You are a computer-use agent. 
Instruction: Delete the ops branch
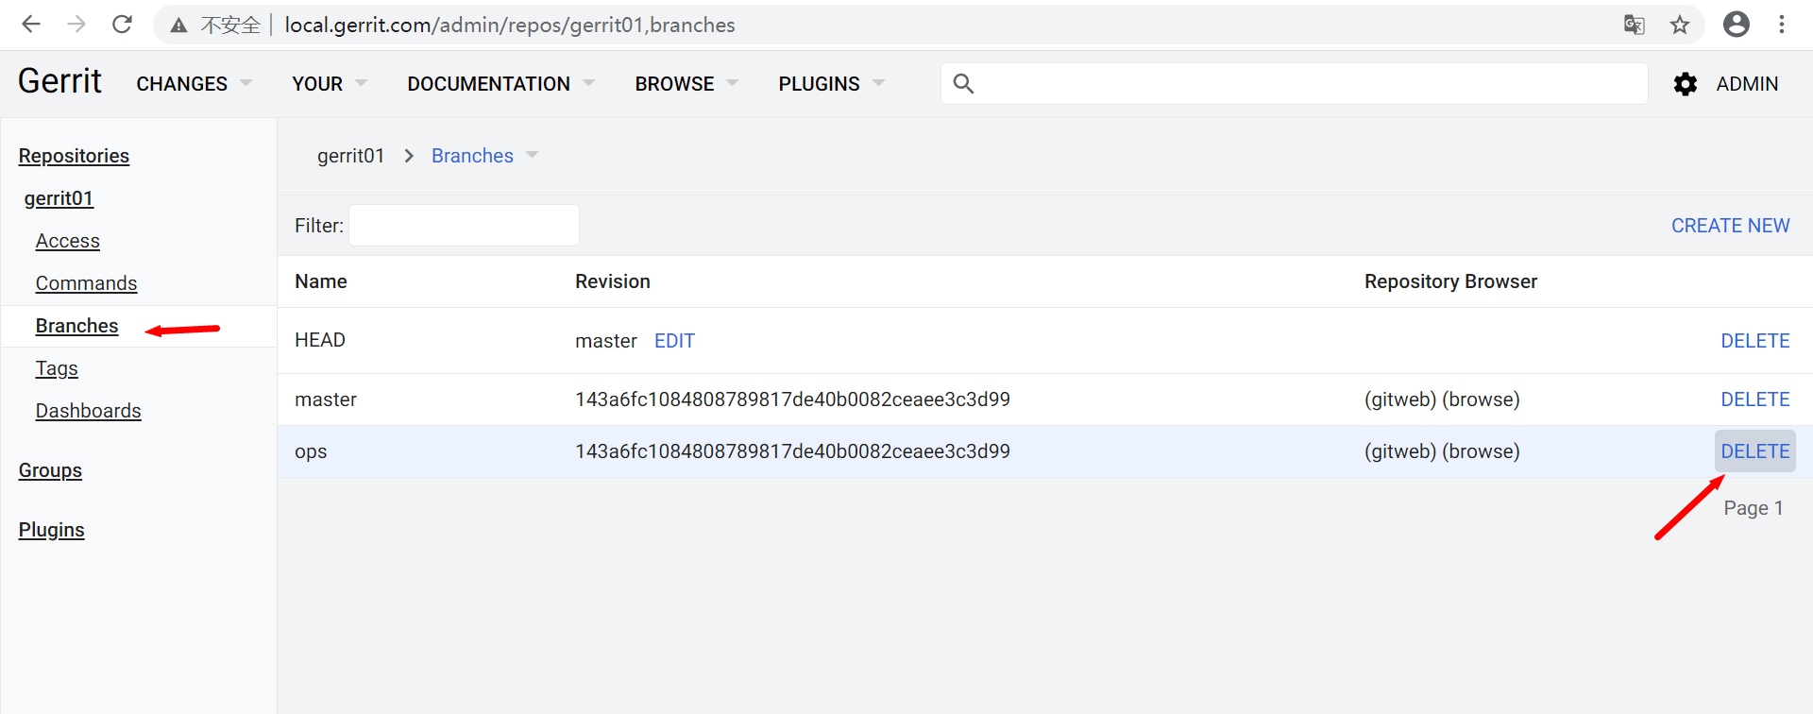[1754, 451]
